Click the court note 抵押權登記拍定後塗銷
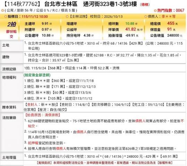 [47, 143]
